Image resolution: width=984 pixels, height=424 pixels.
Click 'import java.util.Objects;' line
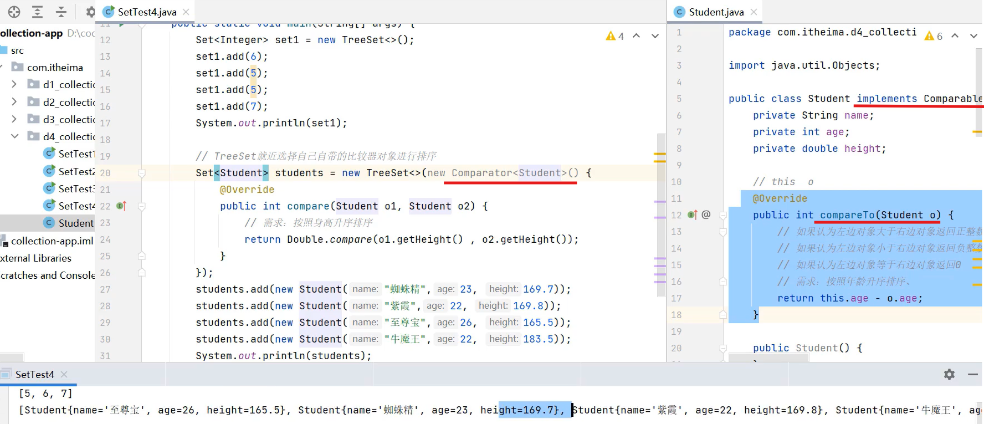click(x=804, y=65)
